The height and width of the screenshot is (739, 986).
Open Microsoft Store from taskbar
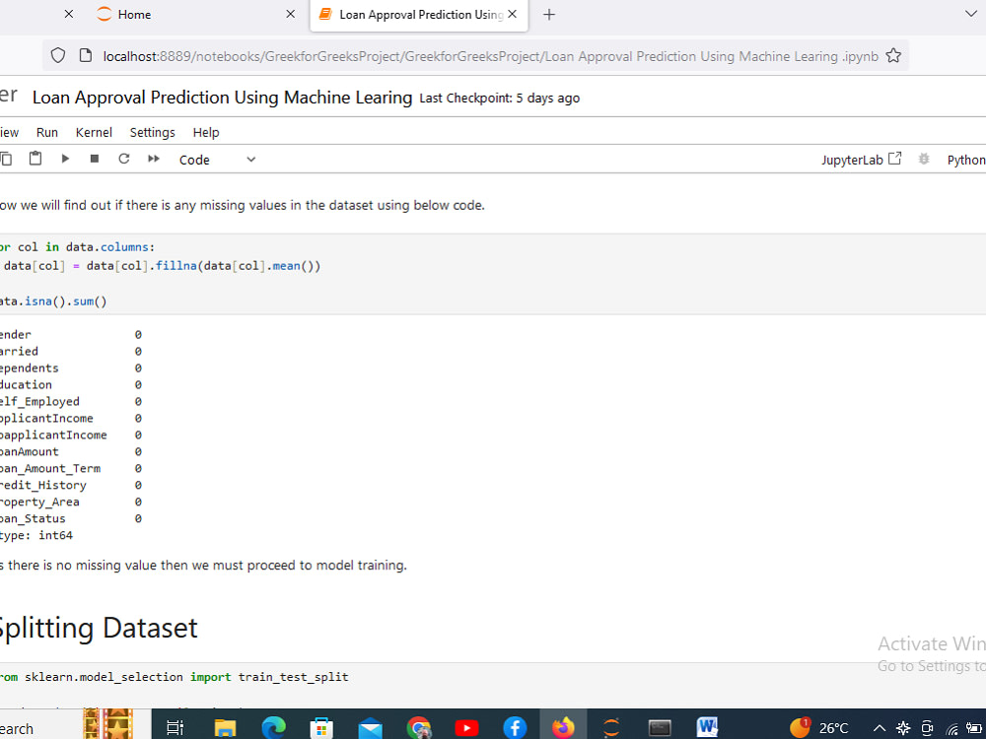pos(321,728)
